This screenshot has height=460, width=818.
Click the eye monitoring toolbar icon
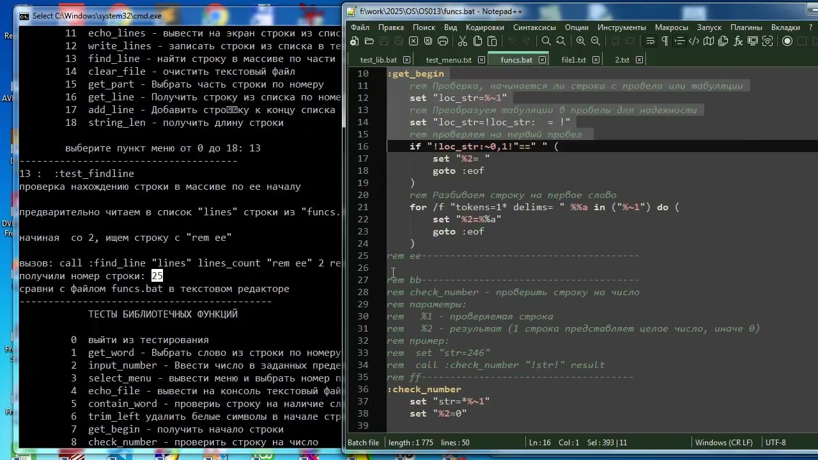click(768, 41)
